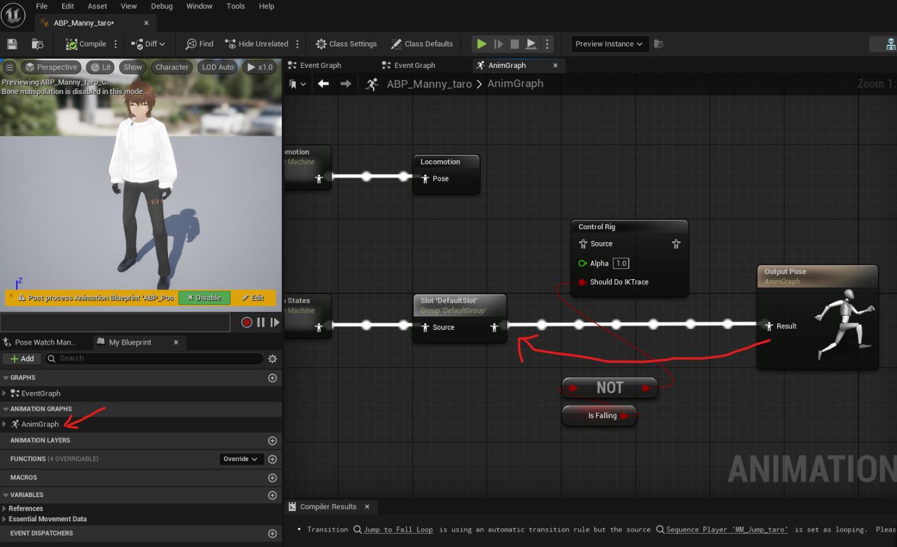
Task: Click the x1.0 playback speed button
Action: tap(259, 67)
